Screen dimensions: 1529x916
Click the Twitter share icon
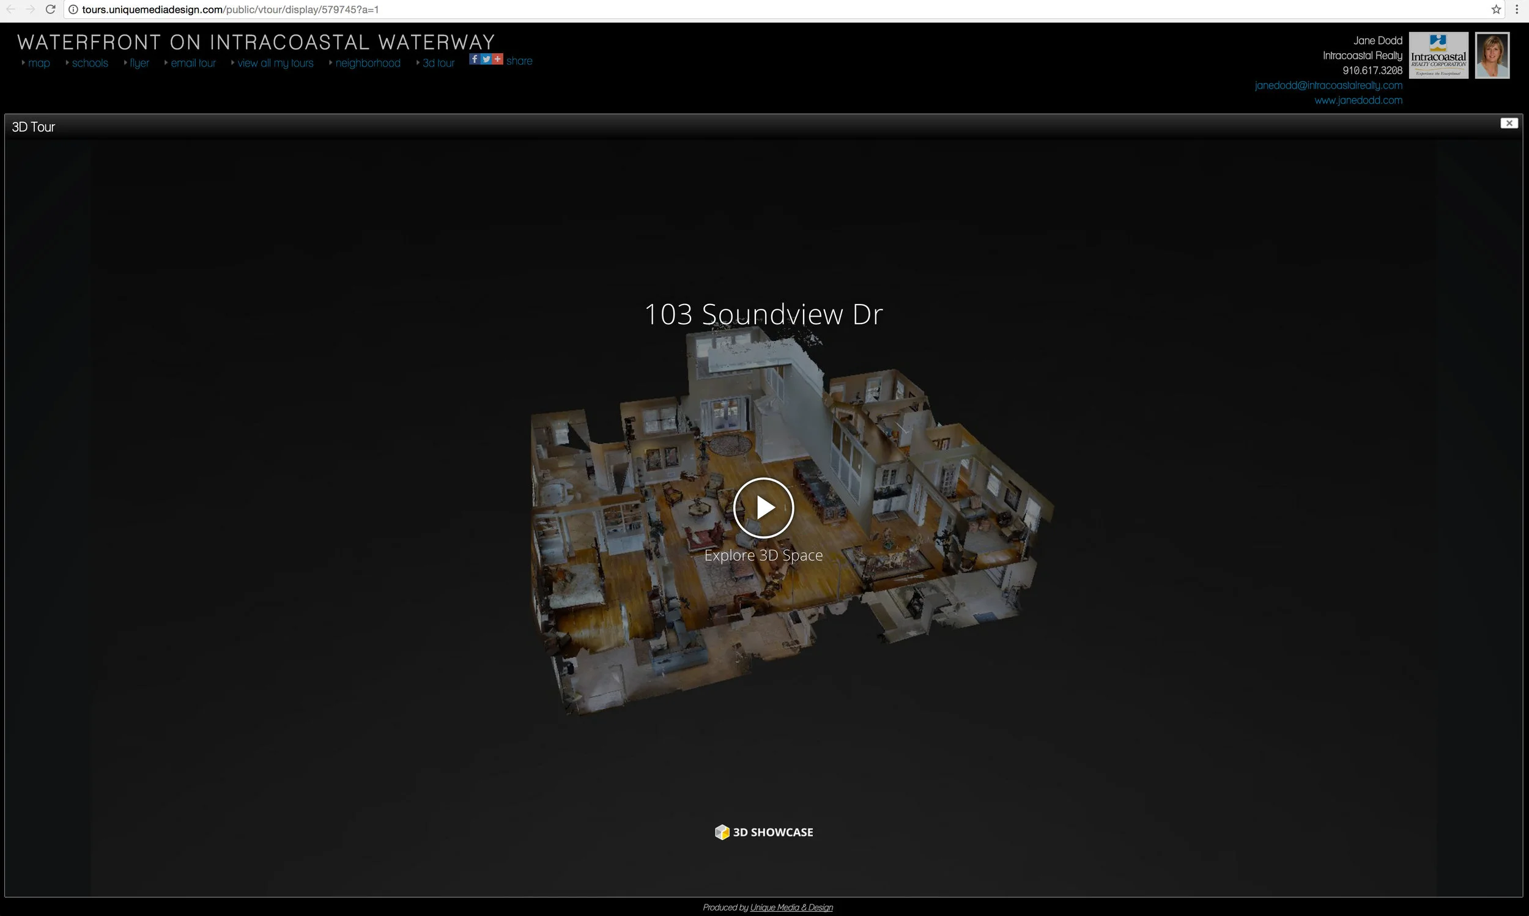tap(486, 59)
